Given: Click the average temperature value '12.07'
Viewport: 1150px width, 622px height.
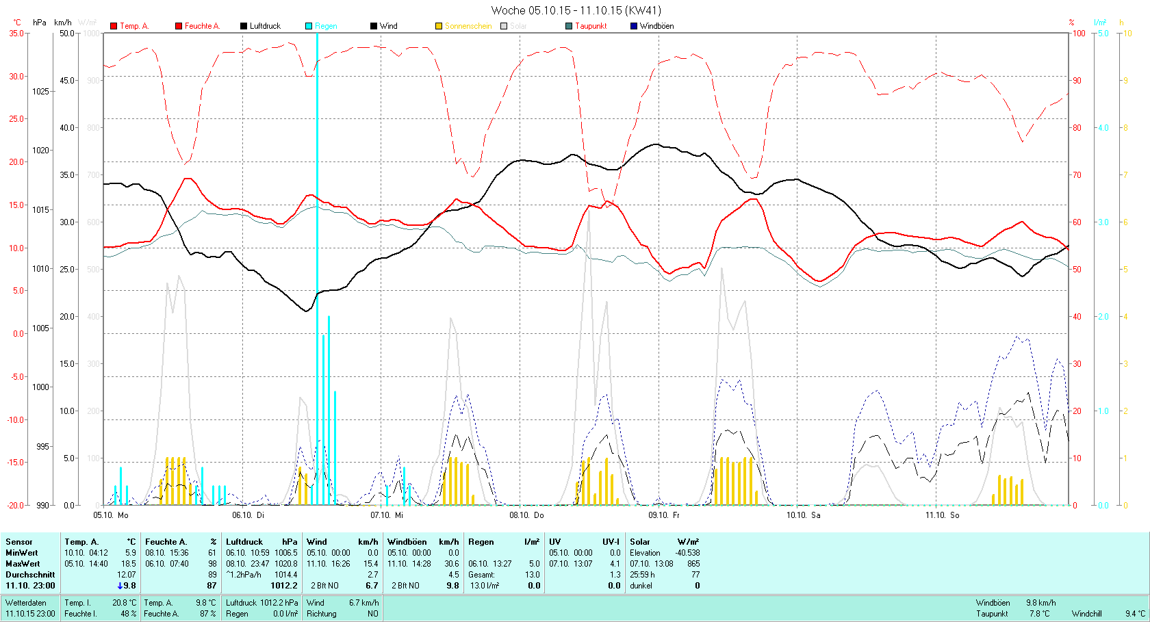Looking at the screenshot, I should [126, 574].
